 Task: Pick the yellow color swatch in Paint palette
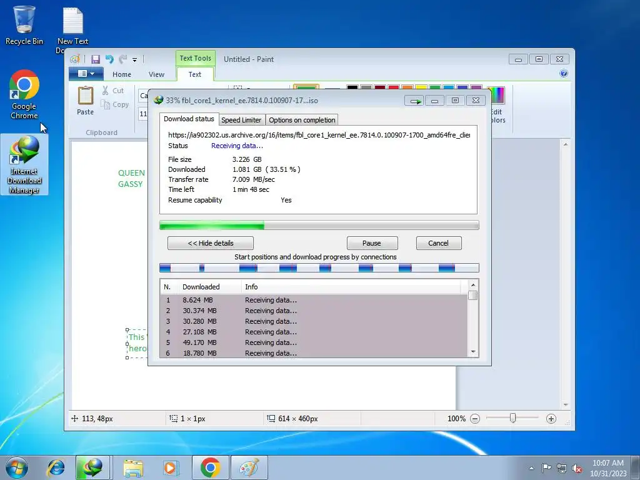(x=421, y=87)
